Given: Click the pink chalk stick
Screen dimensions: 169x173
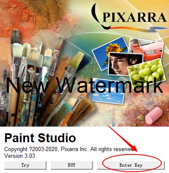Looking at the screenshot, I should (154, 115).
